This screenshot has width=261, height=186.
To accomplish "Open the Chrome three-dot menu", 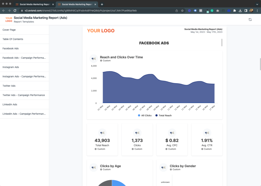I will pyautogui.click(x=257, y=11).
